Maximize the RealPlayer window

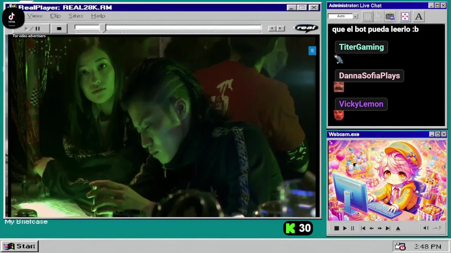(x=302, y=7)
